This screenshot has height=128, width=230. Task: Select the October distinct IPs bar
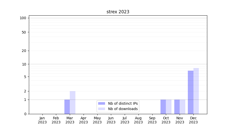(x=163, y=107)
